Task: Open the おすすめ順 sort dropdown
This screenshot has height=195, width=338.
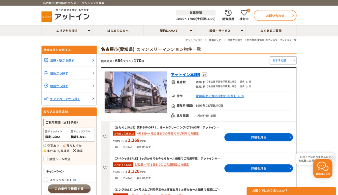Action: (283, 60)
